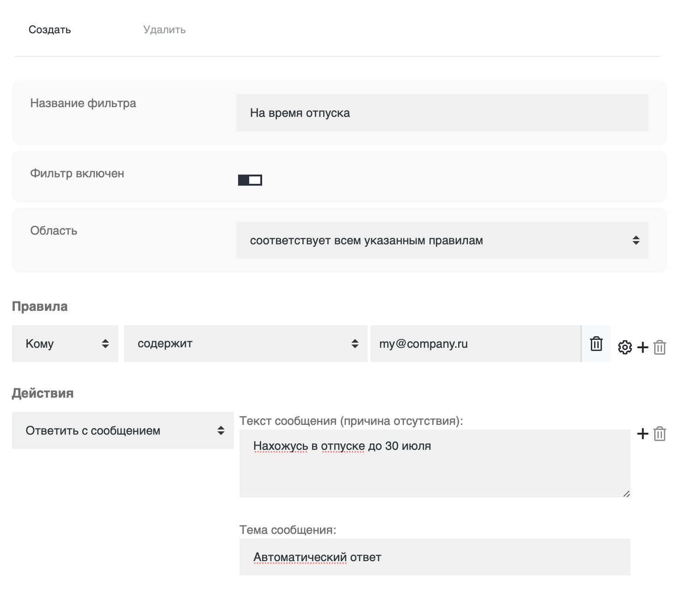Click the my@company.ru rule value field

click(475, 344)
